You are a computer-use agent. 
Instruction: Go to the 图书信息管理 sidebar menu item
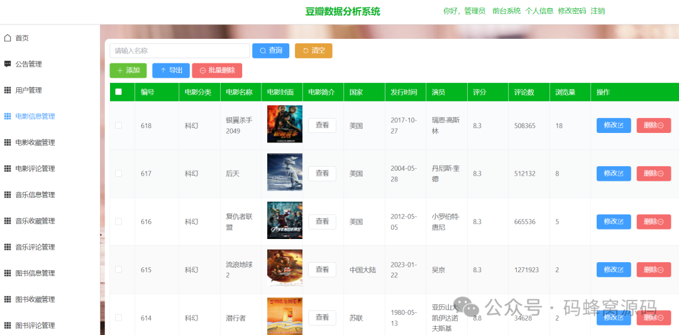pyautogui.click(x=50, y=273)
